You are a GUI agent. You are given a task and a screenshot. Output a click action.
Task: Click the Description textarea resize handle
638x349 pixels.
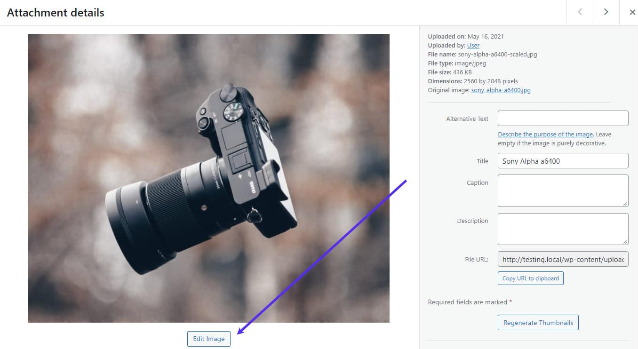[626, 243]
